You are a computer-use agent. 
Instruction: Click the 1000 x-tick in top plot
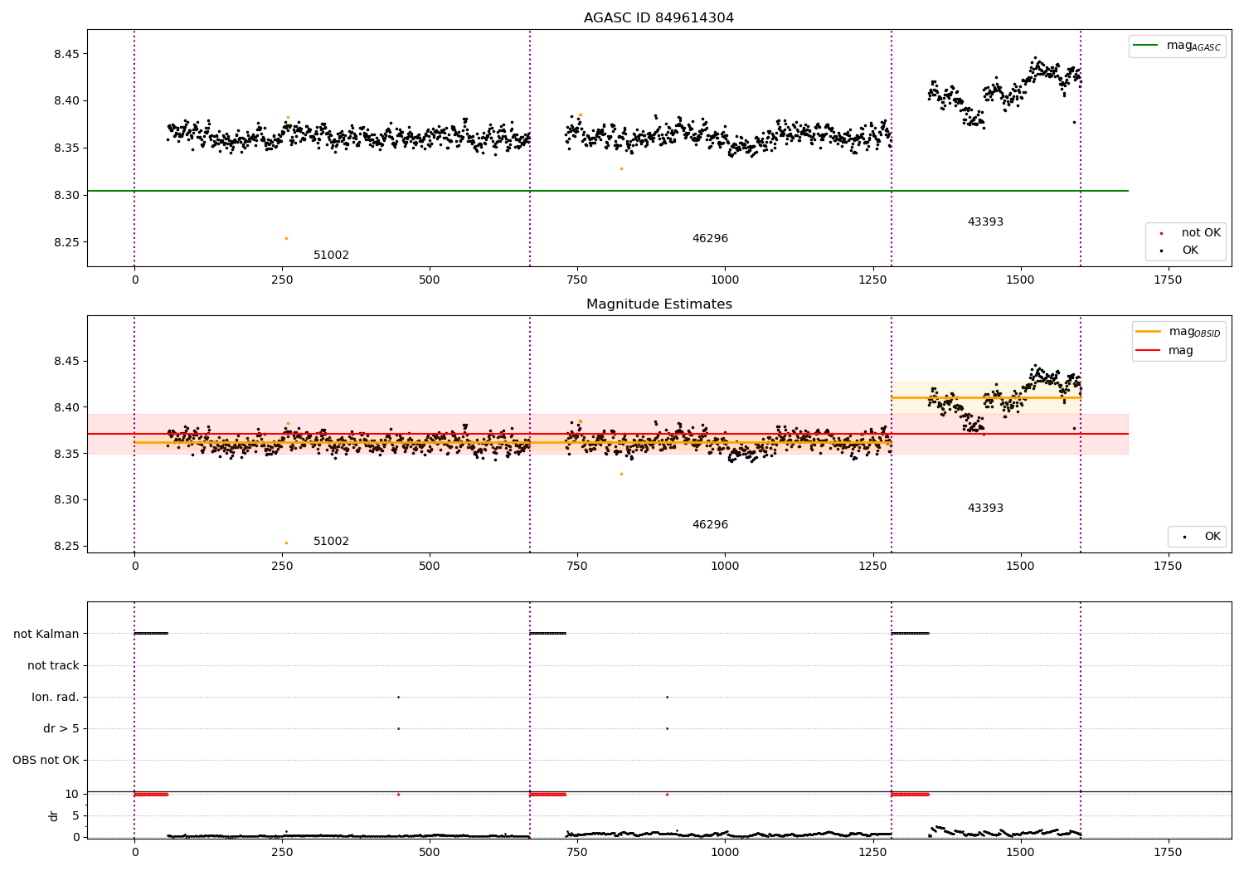tap(725, 280)
